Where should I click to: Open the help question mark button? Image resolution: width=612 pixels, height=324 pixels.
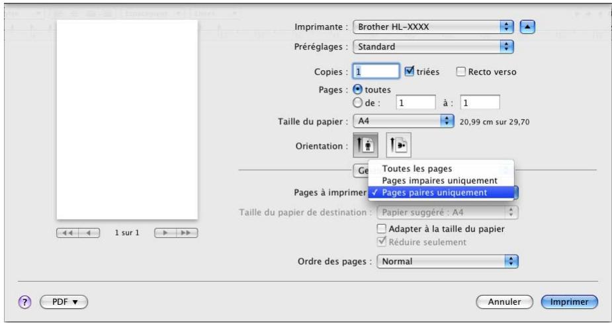click(x=24, y=302)
